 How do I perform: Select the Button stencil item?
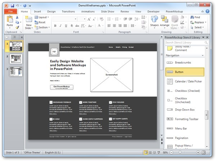185,72
